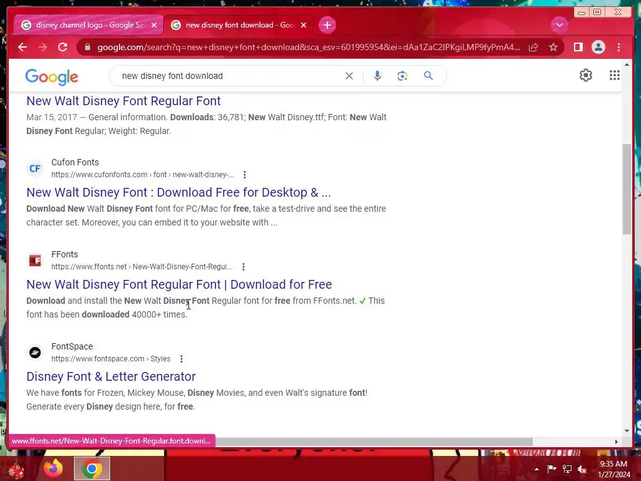This screenshot has height=481, width=641.
Task: Click the scrollbar down arrow
Action: pos(627,431)
